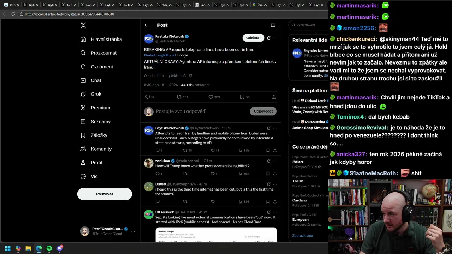Open Cardano trending topic

click(x=299, y=200)
